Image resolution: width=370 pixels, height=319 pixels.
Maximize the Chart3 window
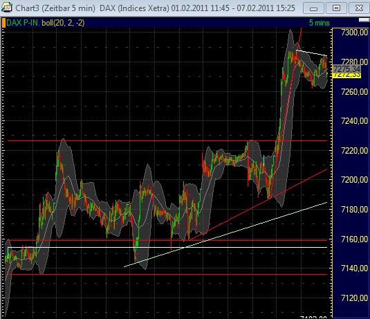336,8
